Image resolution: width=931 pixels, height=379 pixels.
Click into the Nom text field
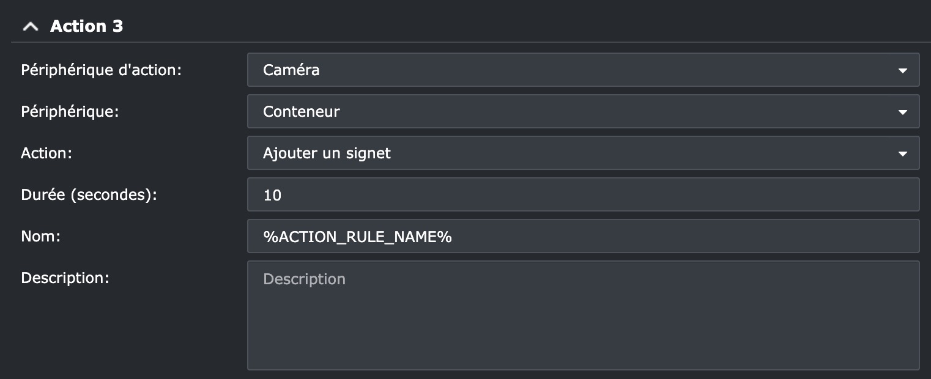tap(673, 236)
